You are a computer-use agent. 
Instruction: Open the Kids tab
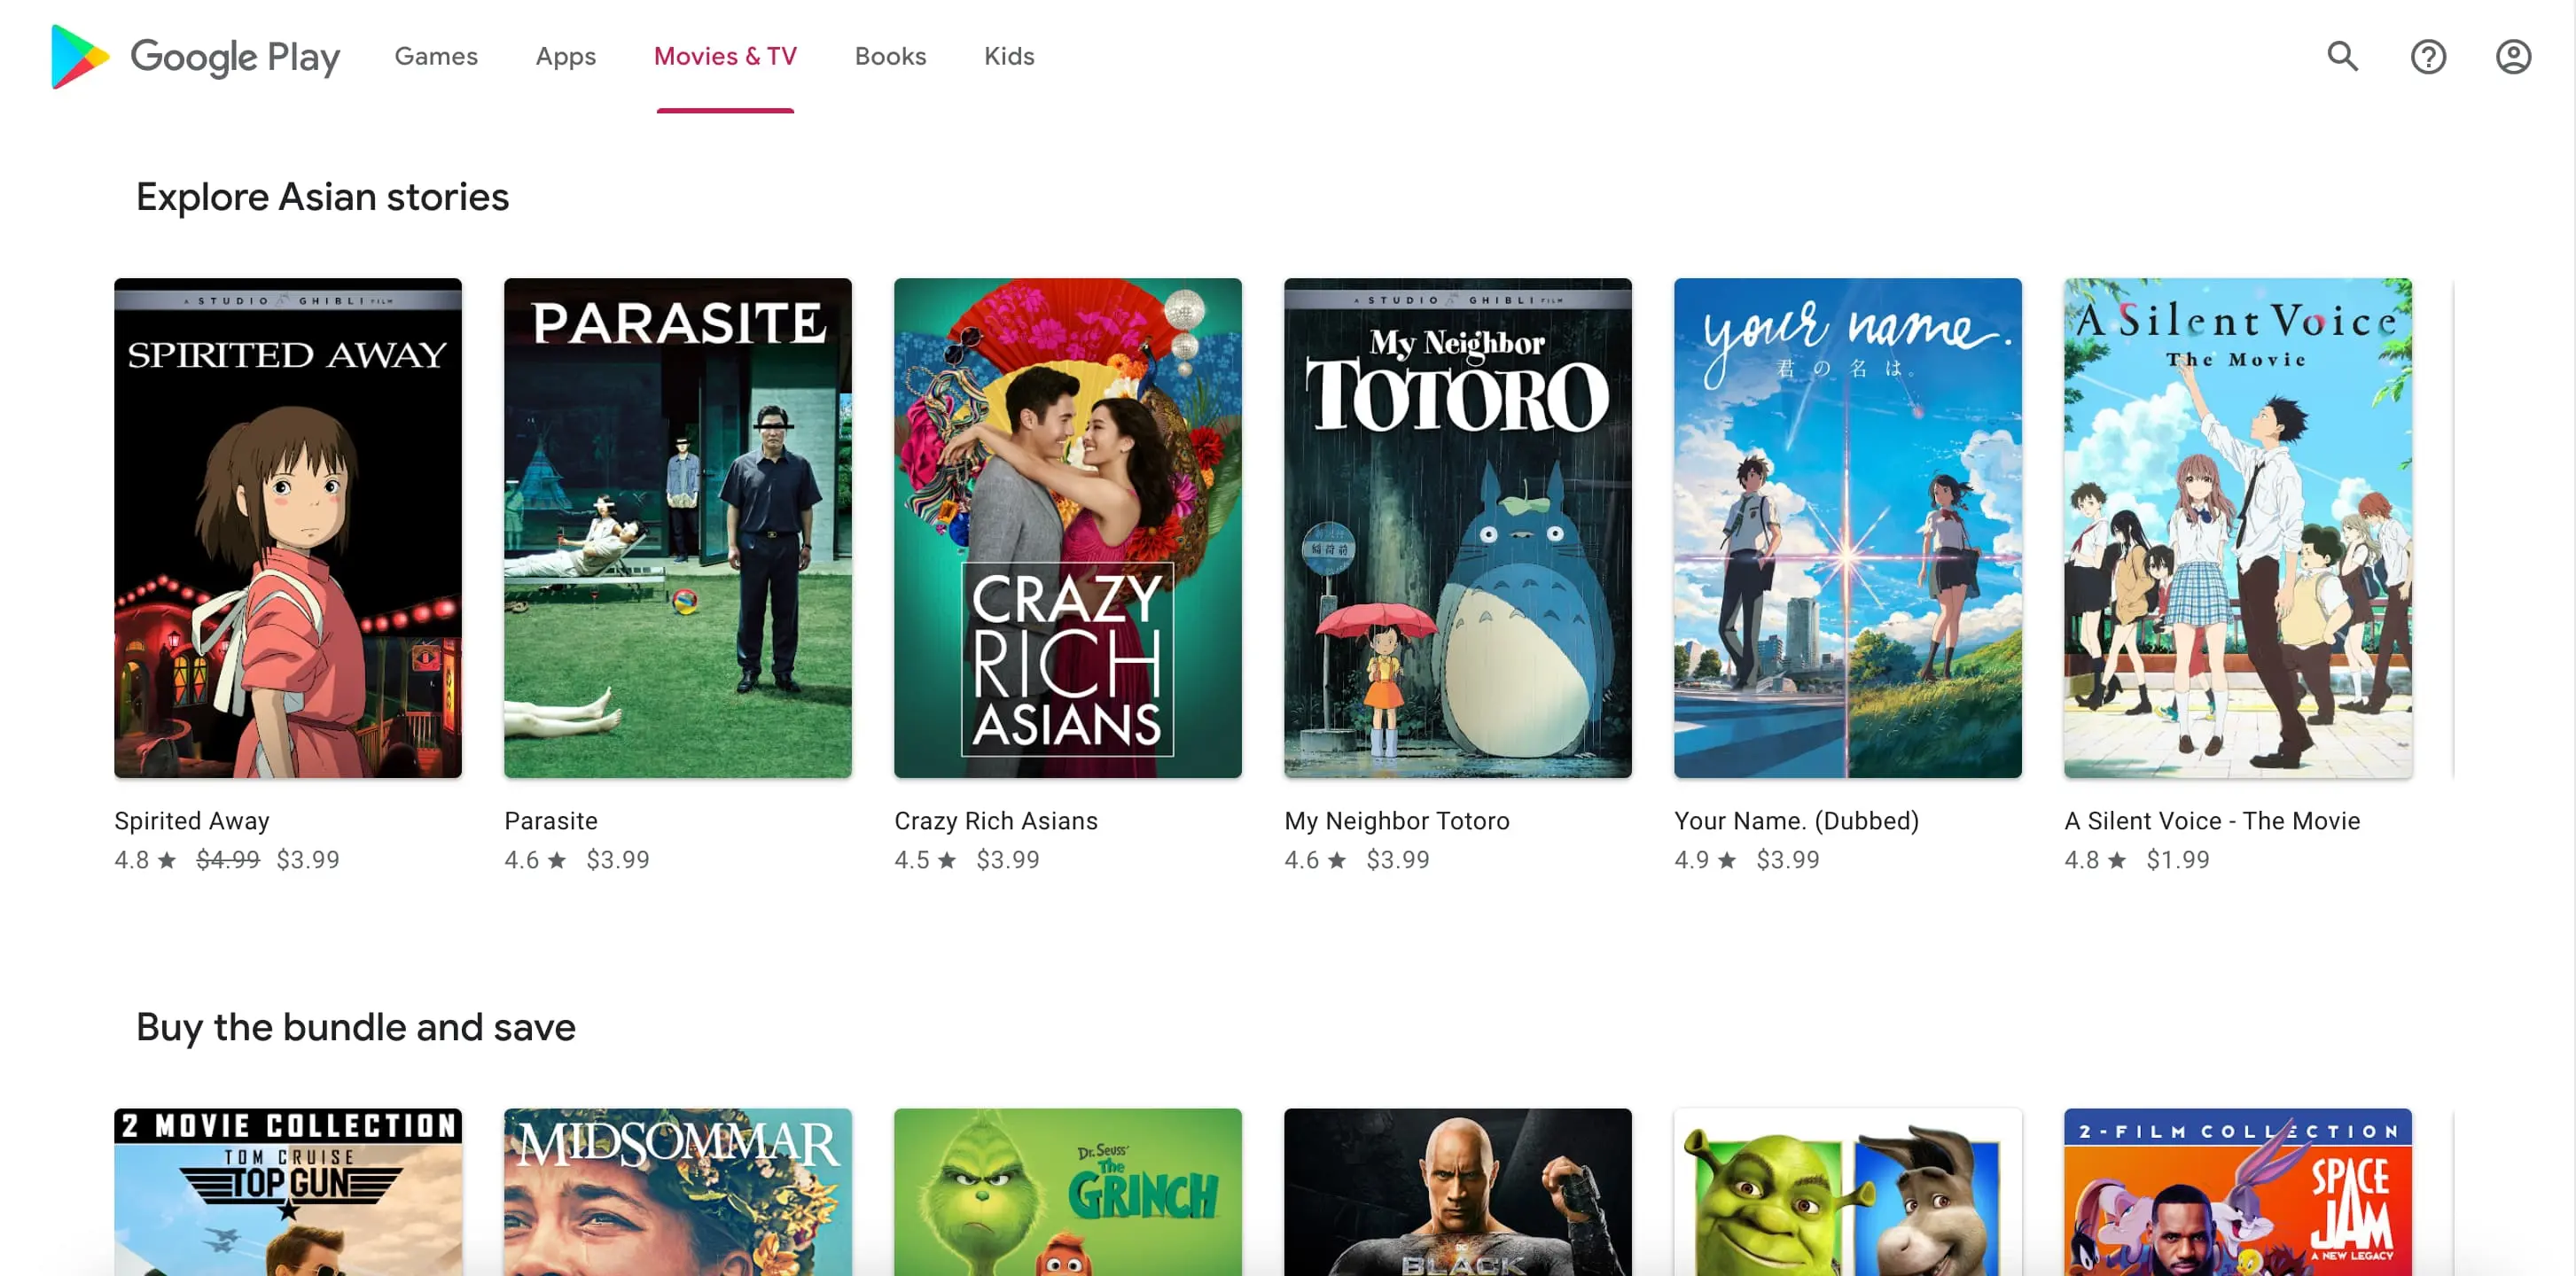[1009, 57]
